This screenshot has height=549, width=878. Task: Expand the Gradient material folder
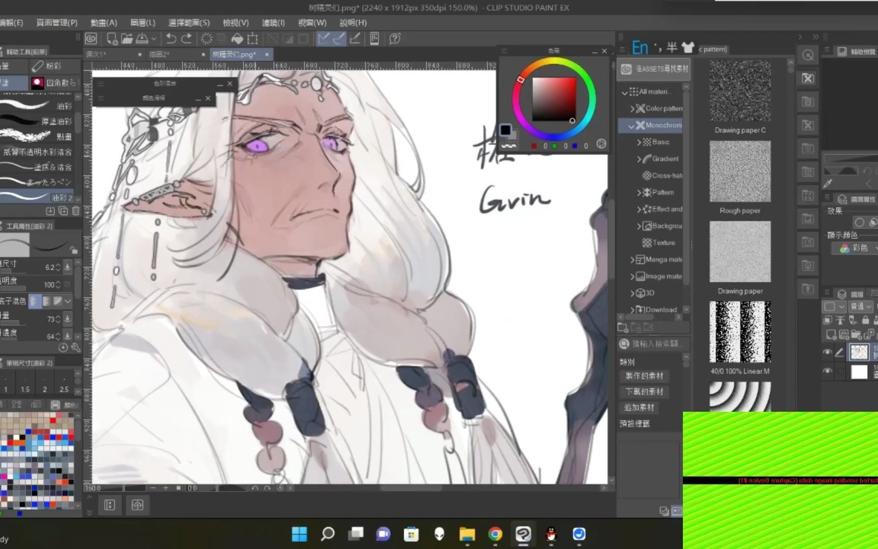coord(639,159)
